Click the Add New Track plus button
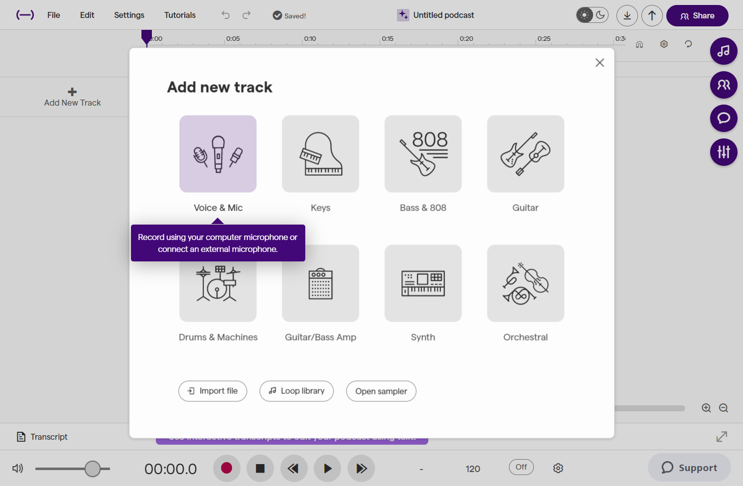Viewport: 743px width, 486px height. click(72, 97)
